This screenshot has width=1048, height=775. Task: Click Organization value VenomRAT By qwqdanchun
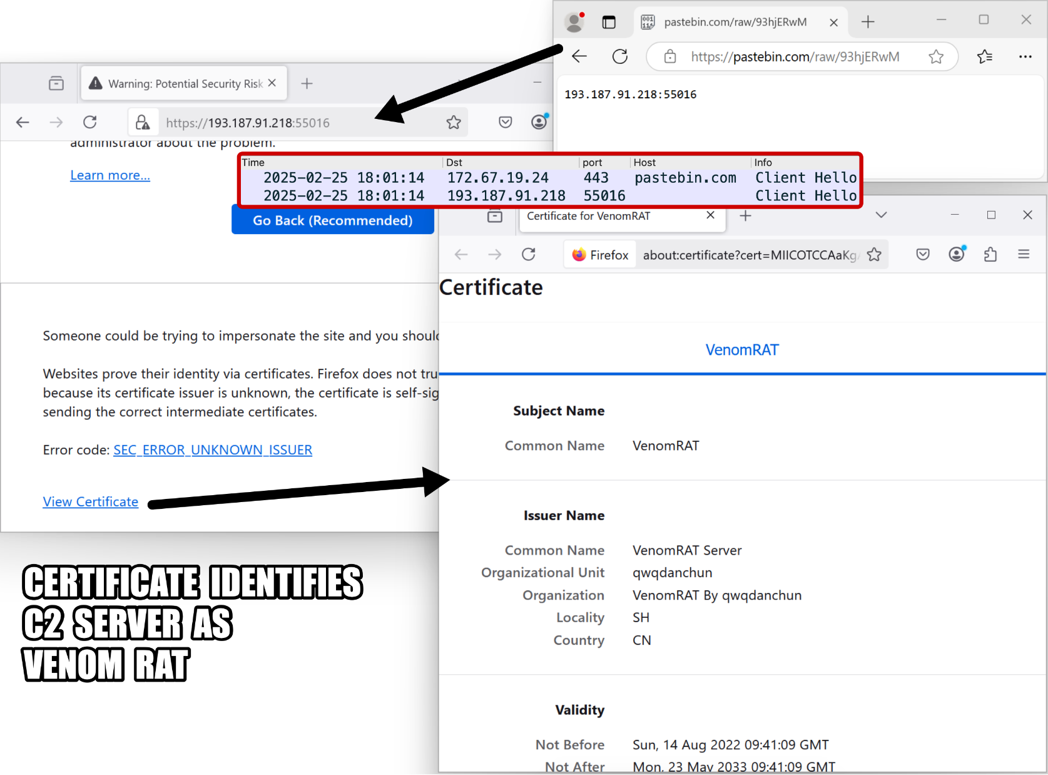717,596
